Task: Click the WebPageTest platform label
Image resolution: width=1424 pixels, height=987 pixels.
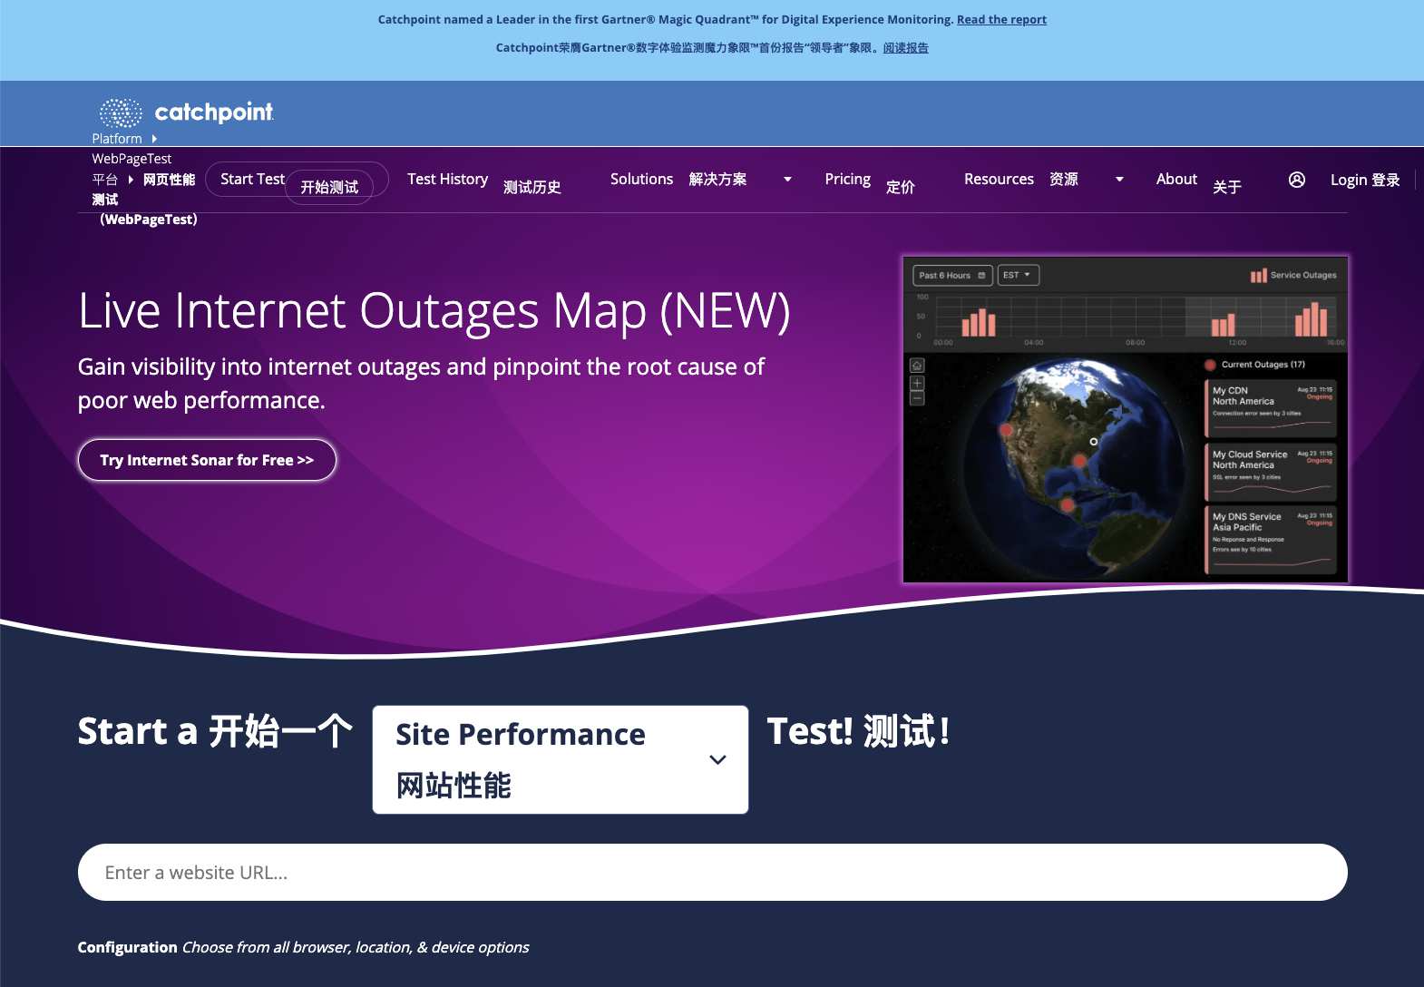Action: pyautogui.click(x=132, y=159)
